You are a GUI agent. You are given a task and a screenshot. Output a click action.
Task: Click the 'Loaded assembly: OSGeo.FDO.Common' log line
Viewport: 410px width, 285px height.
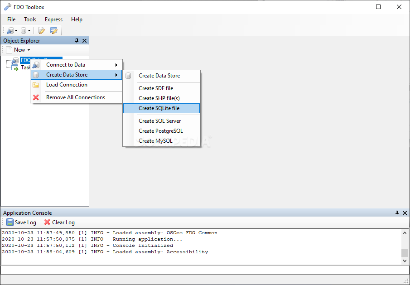tap(110, 233)
